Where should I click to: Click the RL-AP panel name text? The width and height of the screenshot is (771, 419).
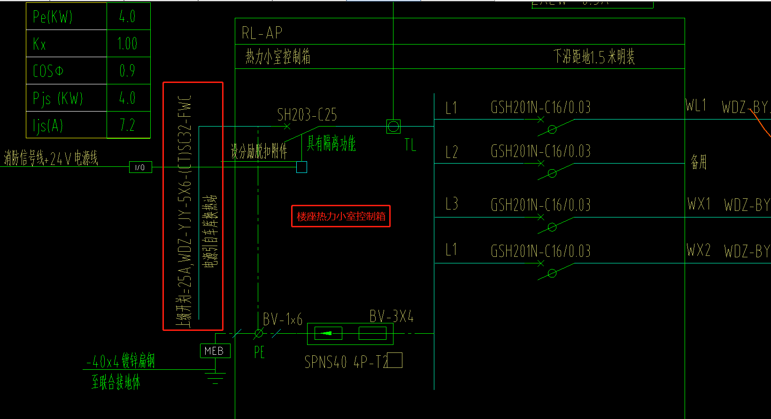[x=262, y=33]
